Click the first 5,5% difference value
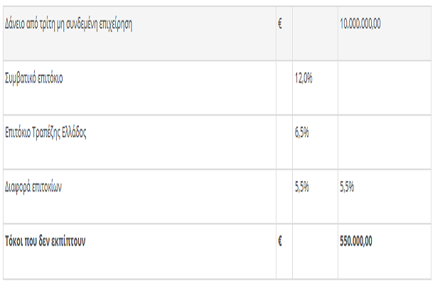This screenshot has height=290, width=435. pyautogui.click(x=302, y=187)
